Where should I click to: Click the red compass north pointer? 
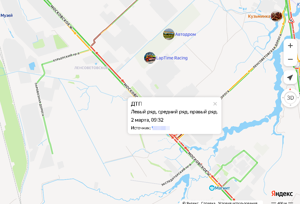click(x=290, y=89)
